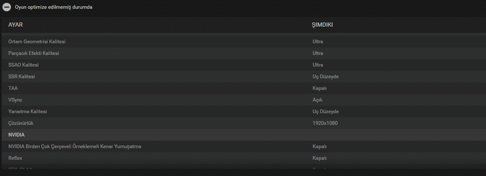This screenshot has height=176, width=486.
Task: Click the NVIDIA section header
Action: [x=16, y=135]
